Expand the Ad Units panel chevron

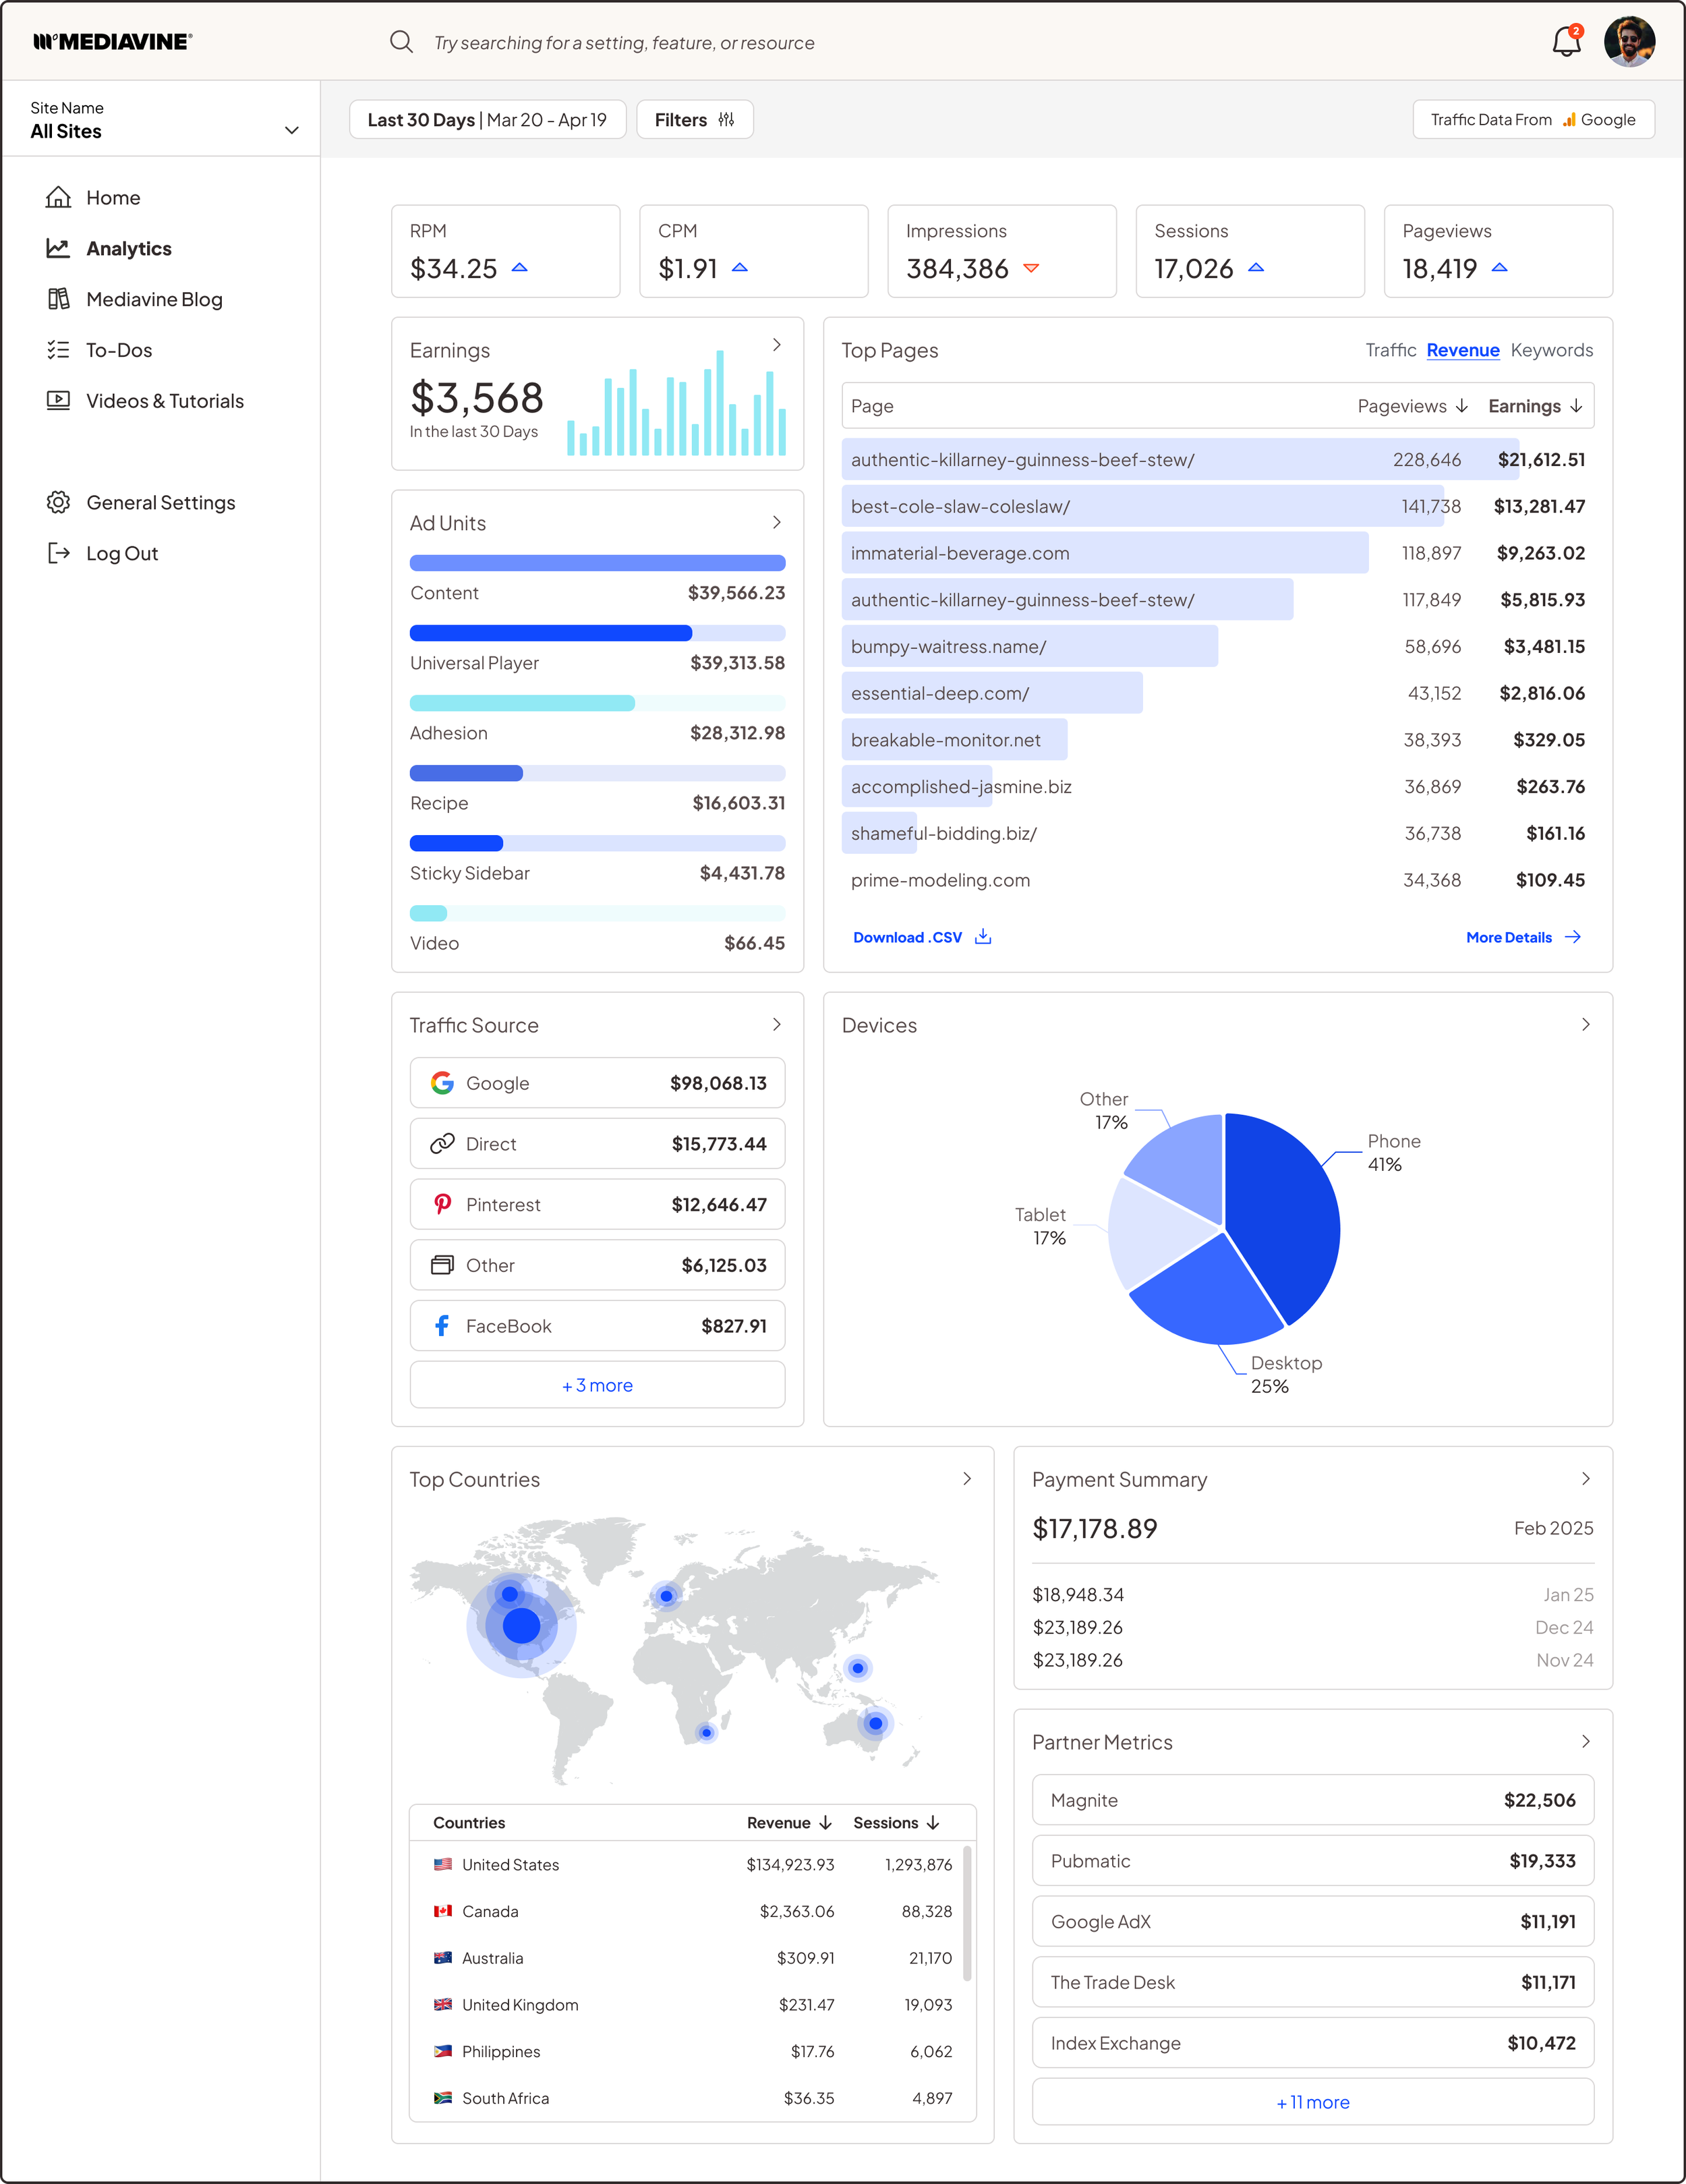coord(776,523)
